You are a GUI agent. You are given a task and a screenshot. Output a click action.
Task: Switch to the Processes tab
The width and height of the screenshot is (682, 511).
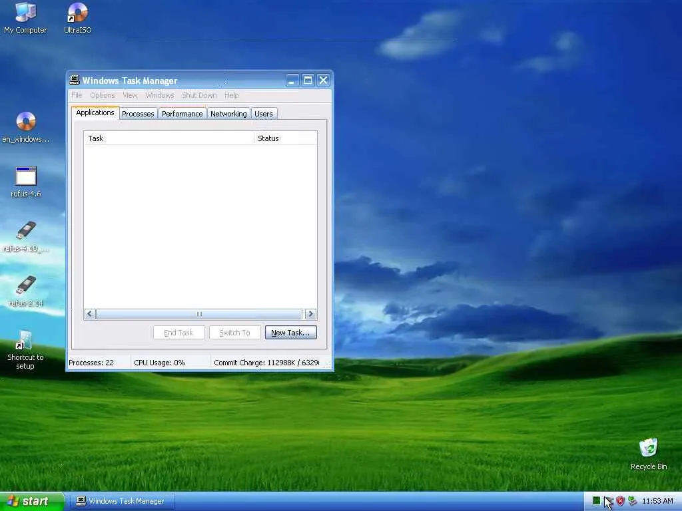click(x=138, y=113)
